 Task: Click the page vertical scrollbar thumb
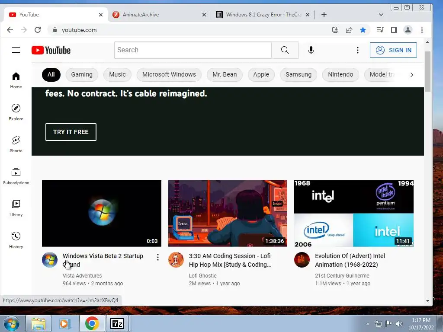428,71
